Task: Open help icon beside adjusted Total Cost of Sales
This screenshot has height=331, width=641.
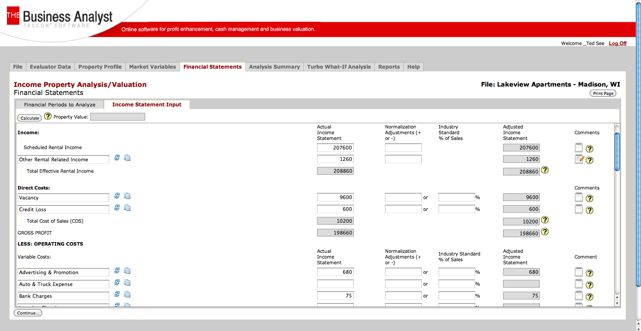Action: 545,220
